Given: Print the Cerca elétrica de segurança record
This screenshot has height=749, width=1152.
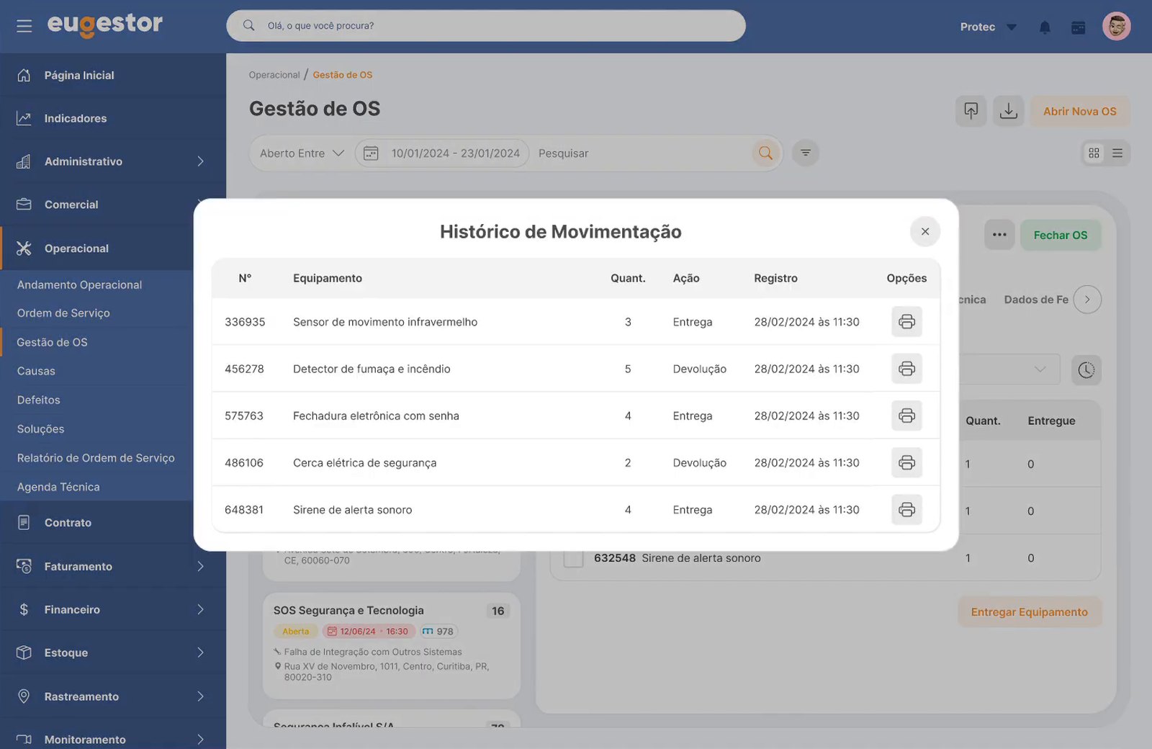Looking at the screenshot, I should pyautogui.click(x=906, y=462).
